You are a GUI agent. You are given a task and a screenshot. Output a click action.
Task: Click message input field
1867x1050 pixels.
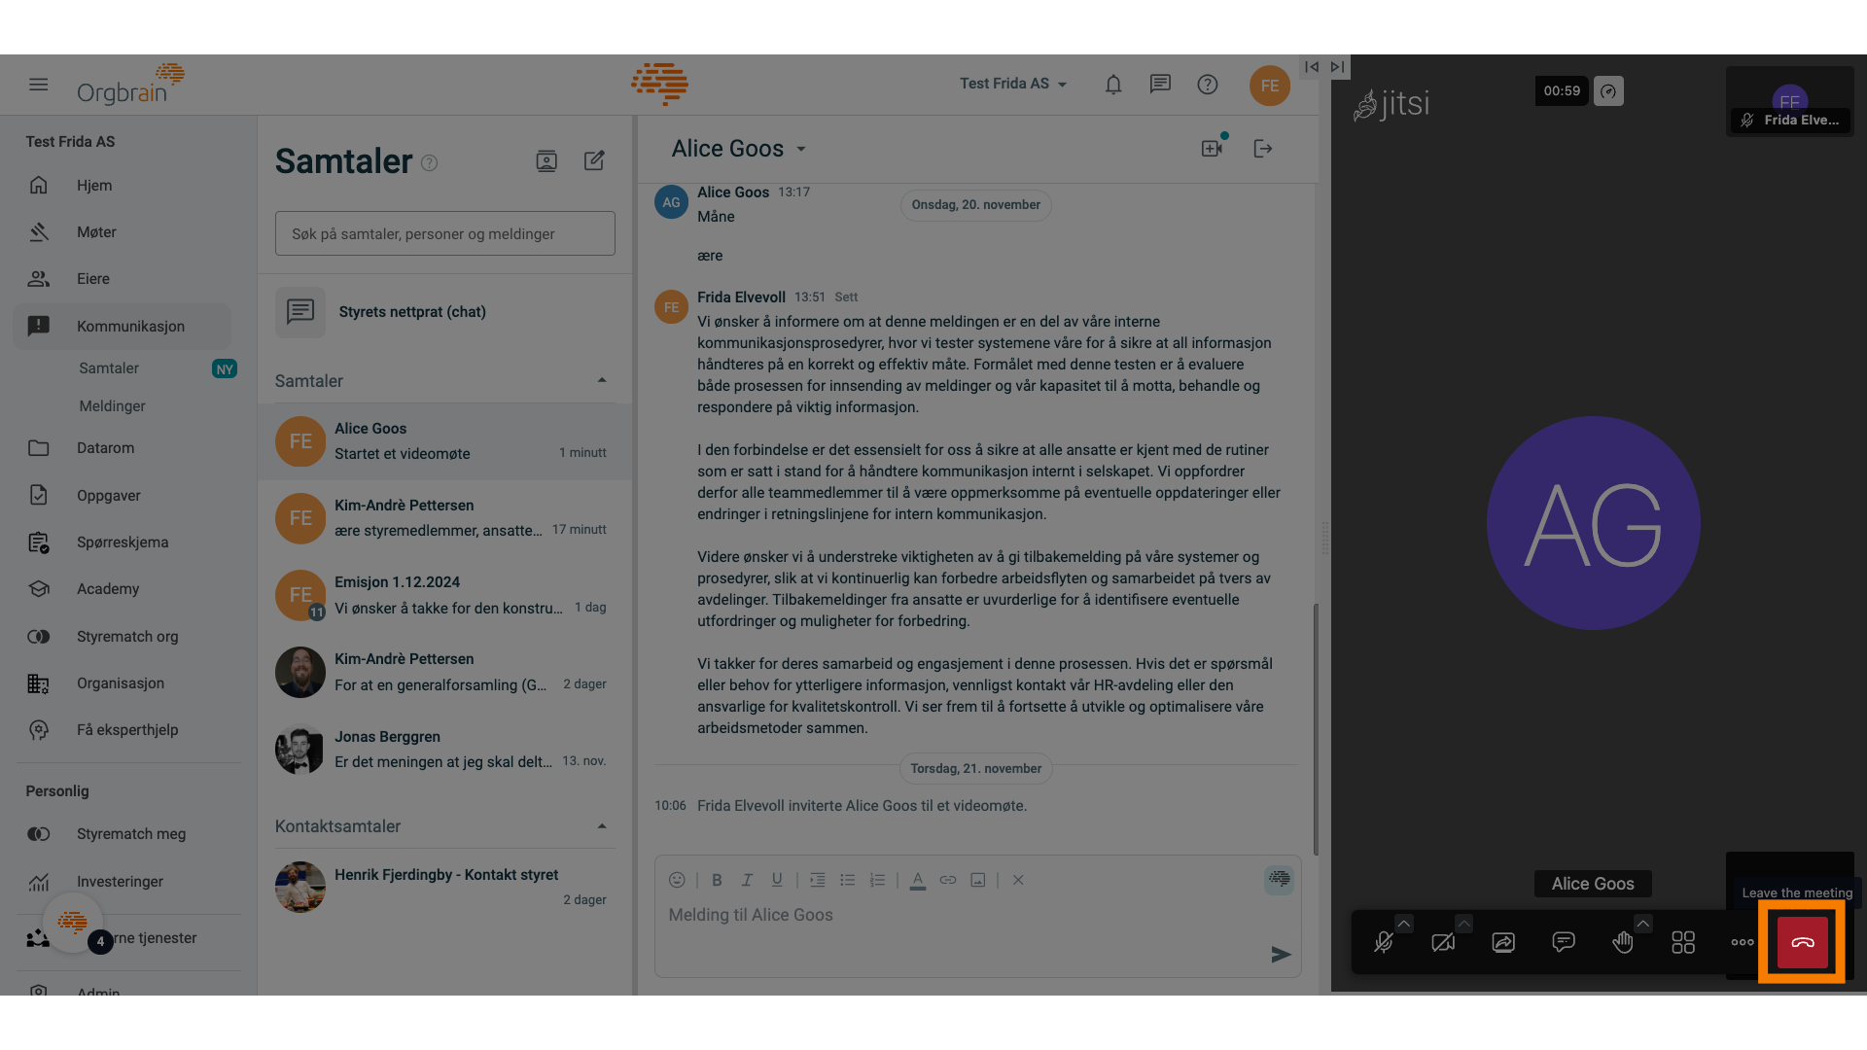pos(976,914)
